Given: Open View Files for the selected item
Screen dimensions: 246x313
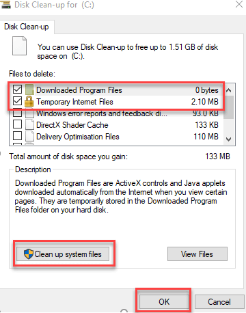Looking at the screenshot, I should [197, 254].
